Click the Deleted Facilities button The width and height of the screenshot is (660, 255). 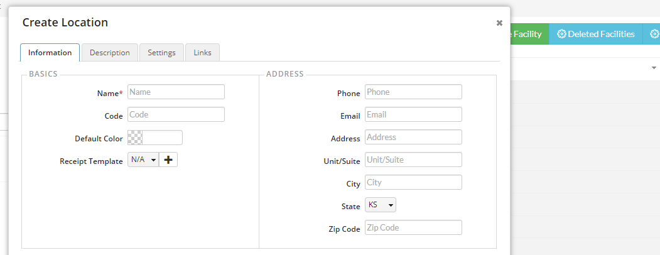tap(595, 34)
